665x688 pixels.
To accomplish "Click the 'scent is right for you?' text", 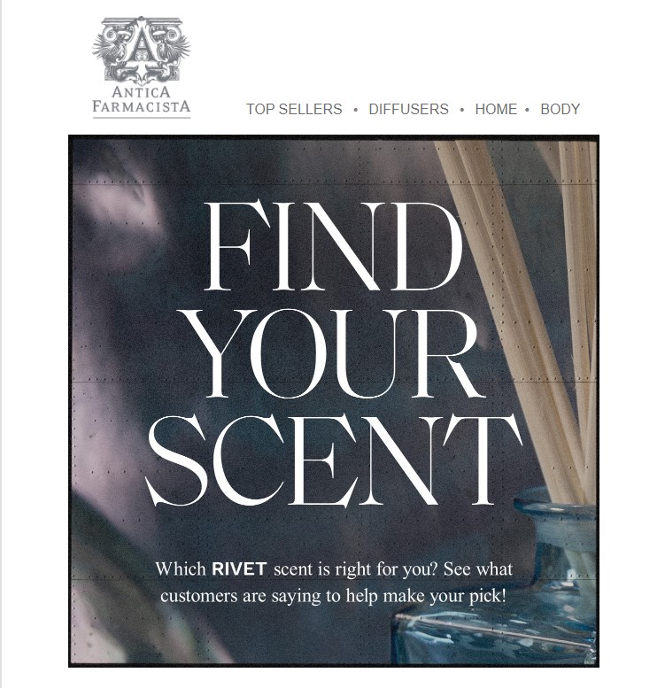I will tap(356, 569).
